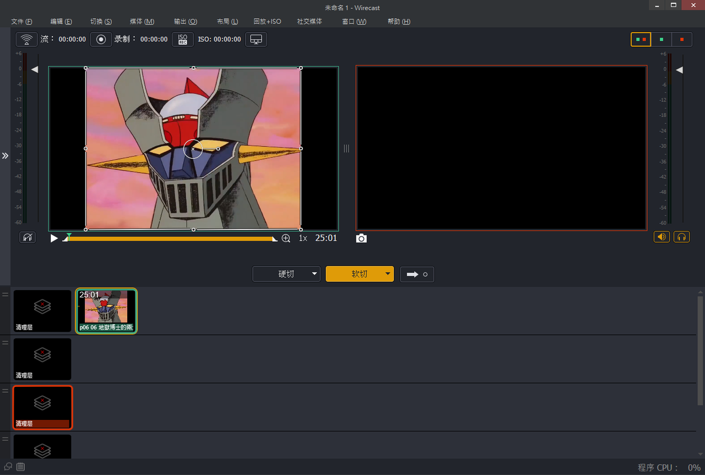Viewport: 705px width, 475px height.
Task: Click the right live audio level arrow
Action: pos(680,69)
